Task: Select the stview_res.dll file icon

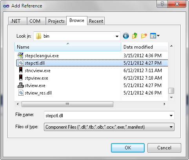Action: point(21,93)
